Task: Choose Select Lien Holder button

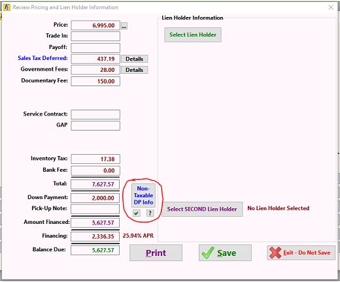Action: click(x=193, y=35)
